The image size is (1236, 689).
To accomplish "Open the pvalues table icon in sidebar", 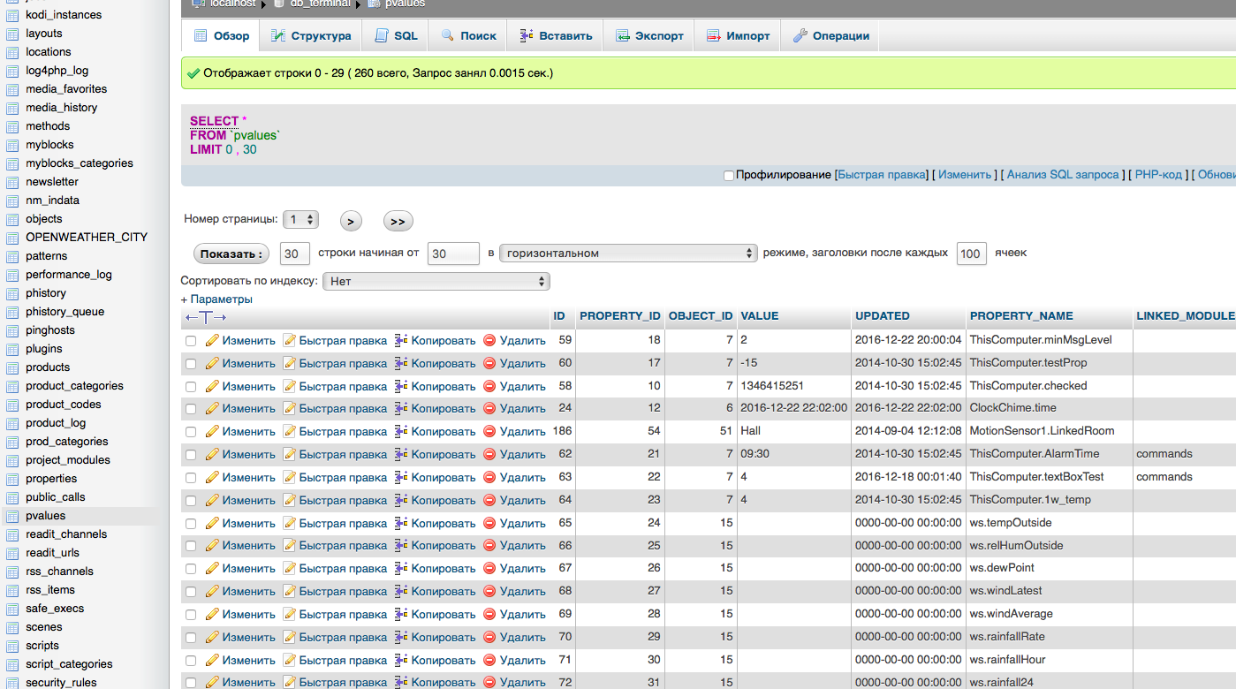I will click(12, 516).
